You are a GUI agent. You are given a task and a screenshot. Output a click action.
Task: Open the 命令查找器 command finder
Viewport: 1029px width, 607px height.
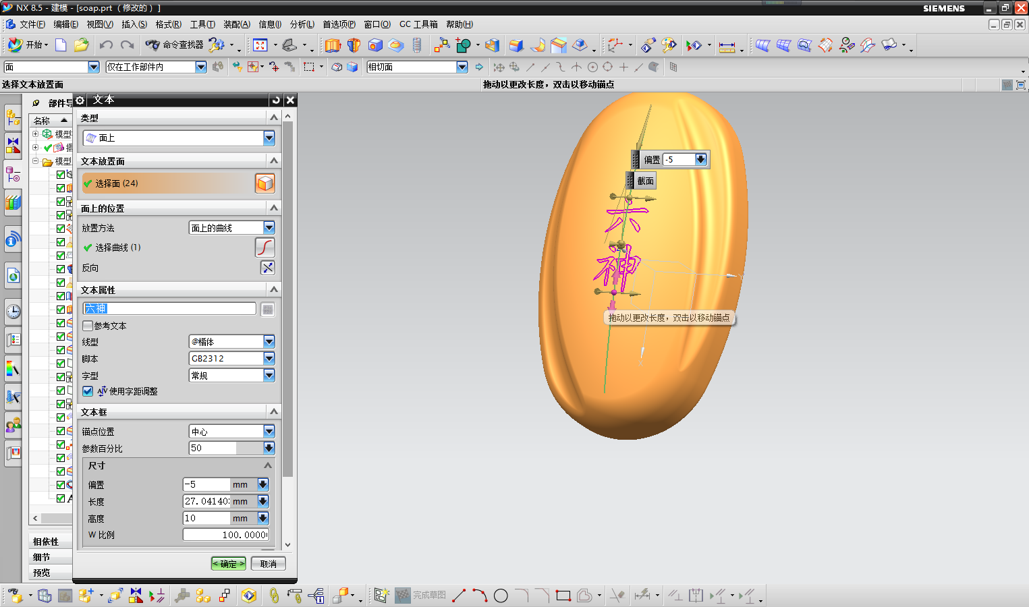(x=174, y=45)
